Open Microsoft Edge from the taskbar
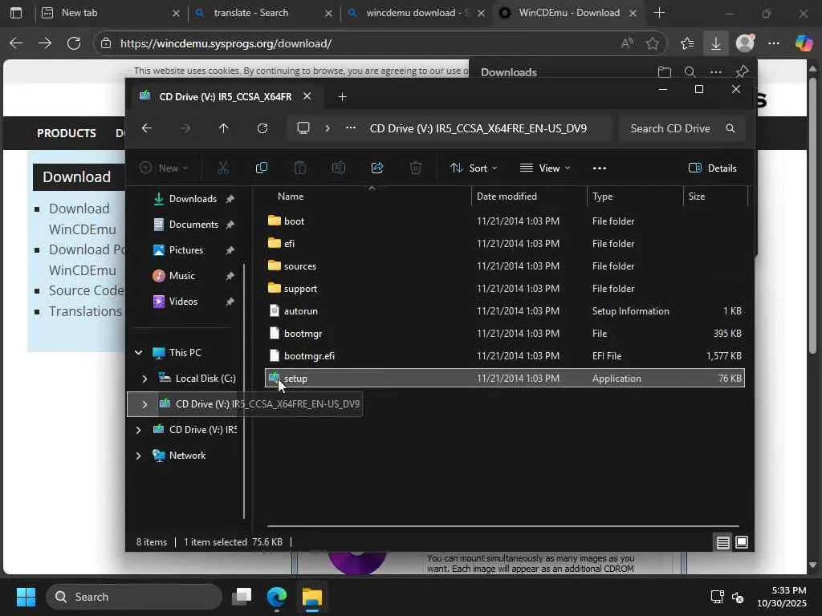Image resolution: width=822 pixels, height=616 pixels. 277,596
